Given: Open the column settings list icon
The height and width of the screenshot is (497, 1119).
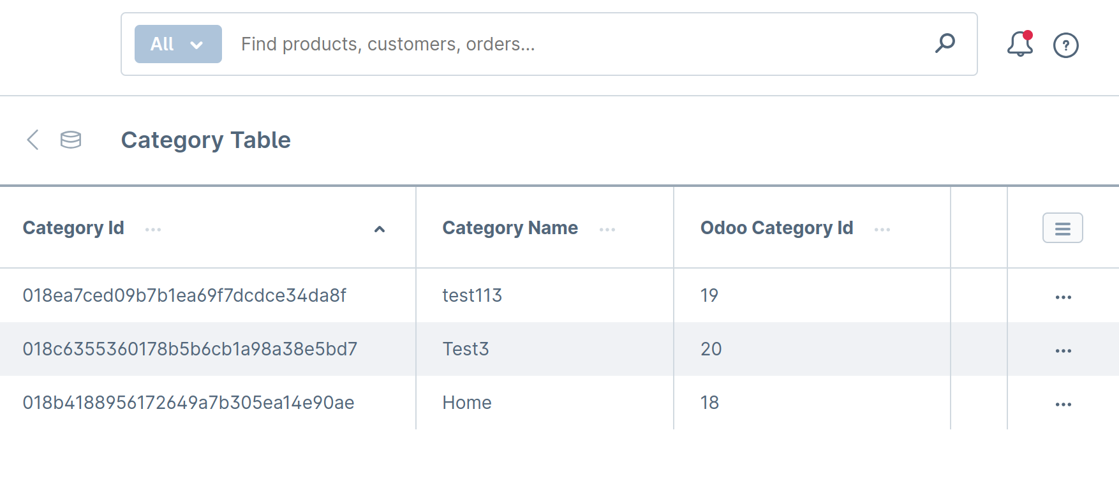Looking at the screenshot, I should pyautogui.click(x=1062, y=228).
